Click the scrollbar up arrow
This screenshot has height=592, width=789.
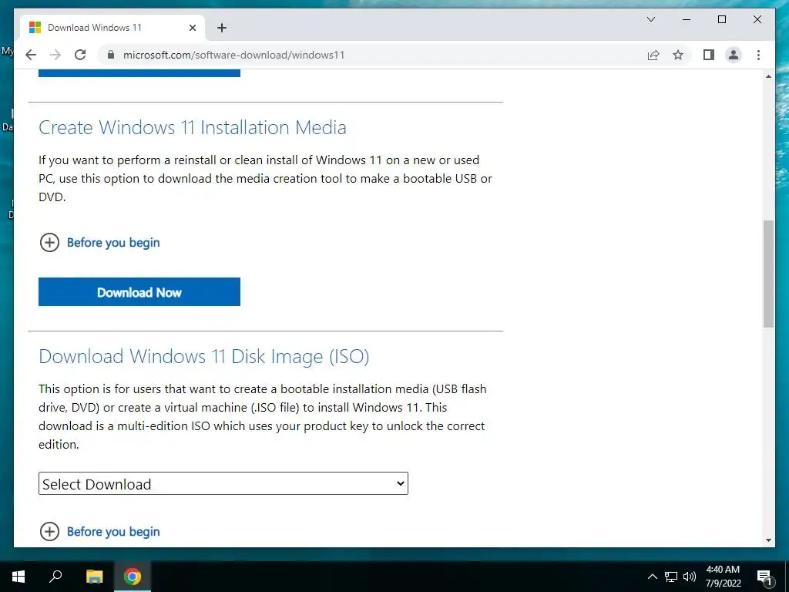click(768, 76)
